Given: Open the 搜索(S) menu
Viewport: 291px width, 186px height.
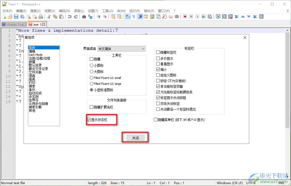Looking at the screenshot, I should click(35, 11).
